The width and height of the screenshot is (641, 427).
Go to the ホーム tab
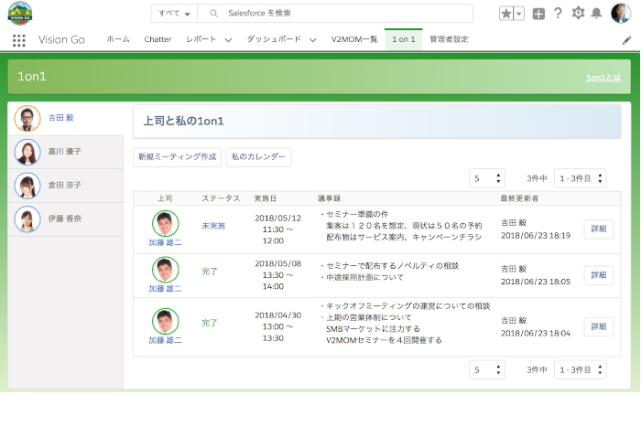(118, 39)
